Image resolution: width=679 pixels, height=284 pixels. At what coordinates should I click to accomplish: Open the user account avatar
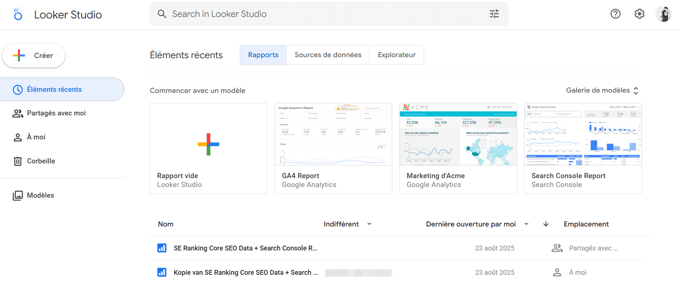tap(663, 14)
